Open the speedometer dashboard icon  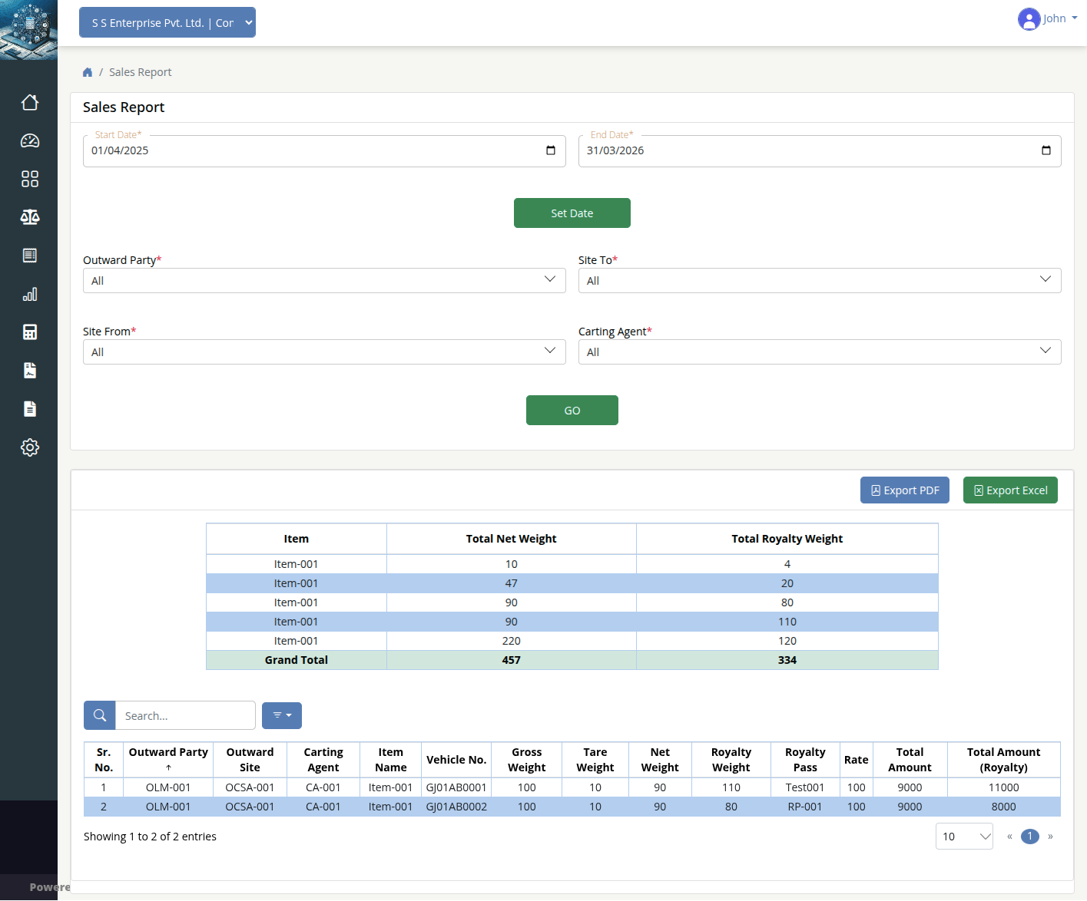(x=30, y=140)
